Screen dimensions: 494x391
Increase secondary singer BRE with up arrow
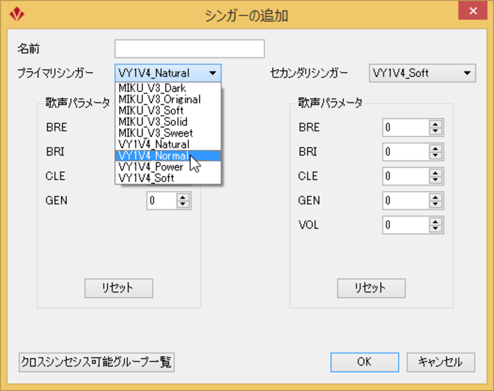pos(437,124)
